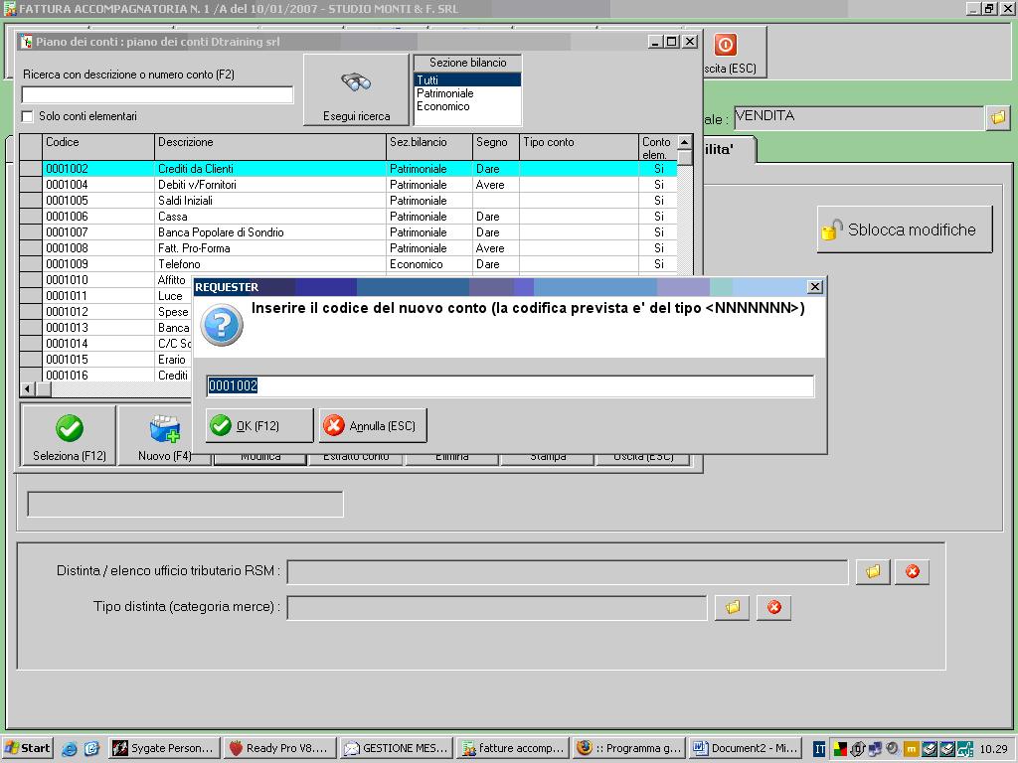Open Sygate Personal taskbar item
The width and height of the screenshot is (1018, 763).
pos(164,748)
